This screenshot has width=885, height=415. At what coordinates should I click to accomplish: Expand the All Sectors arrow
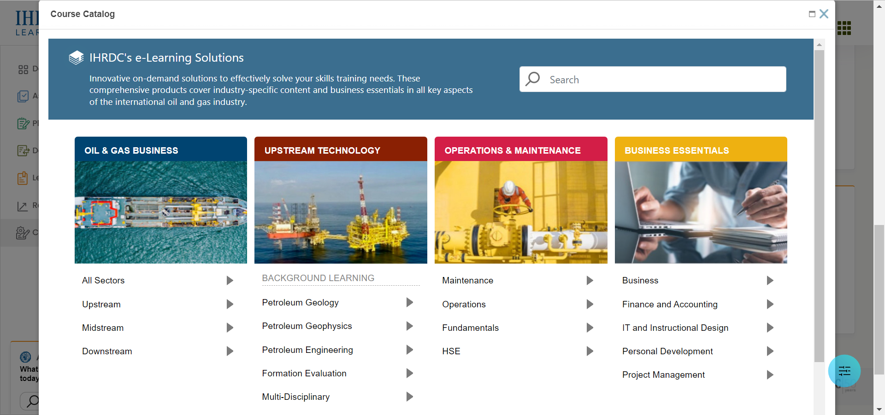230,281
